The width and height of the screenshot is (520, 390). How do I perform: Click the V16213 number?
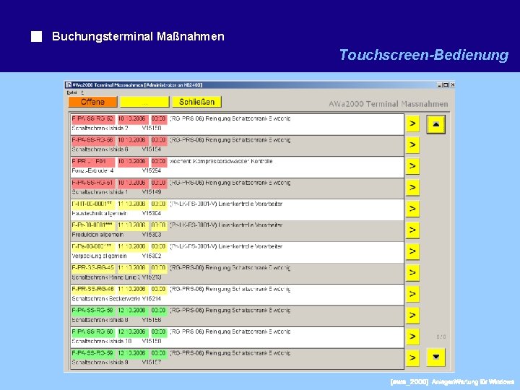click(x=152, y=277)
